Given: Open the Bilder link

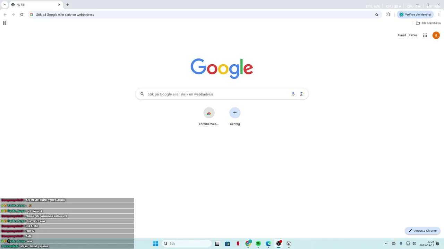Looking at the screenshot, I should pos(413,35).
